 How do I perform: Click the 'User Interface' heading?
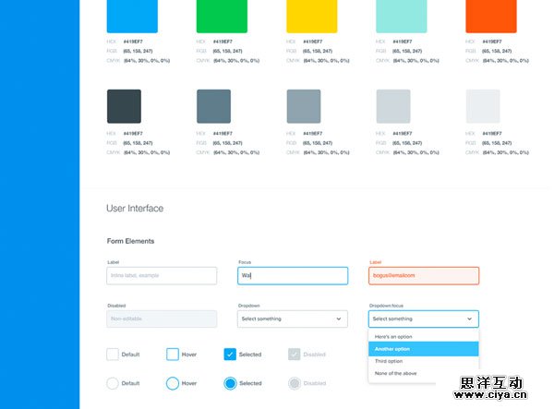(135, 209)
